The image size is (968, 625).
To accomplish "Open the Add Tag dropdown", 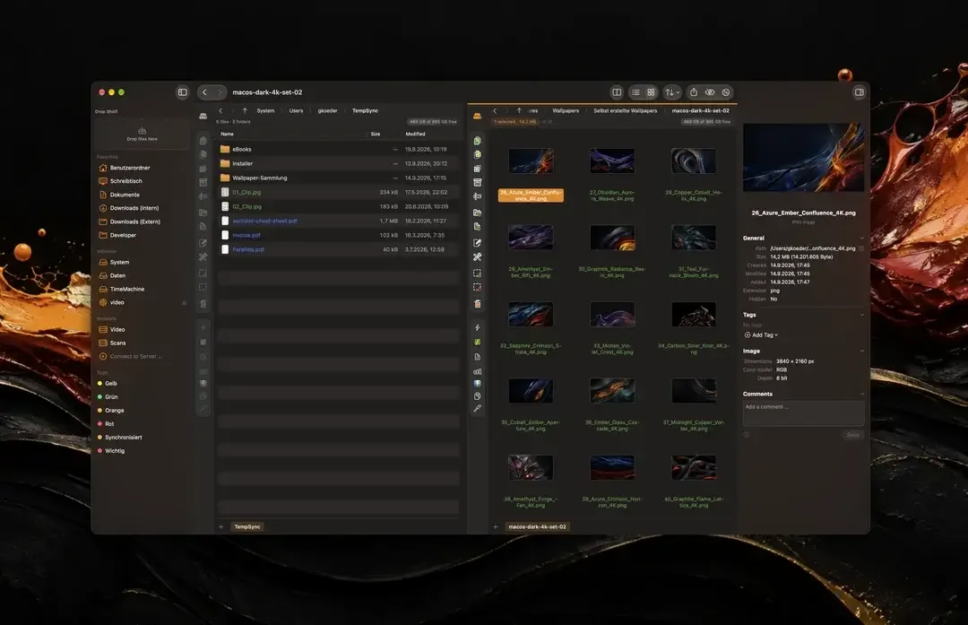I will tap(761, 334).
